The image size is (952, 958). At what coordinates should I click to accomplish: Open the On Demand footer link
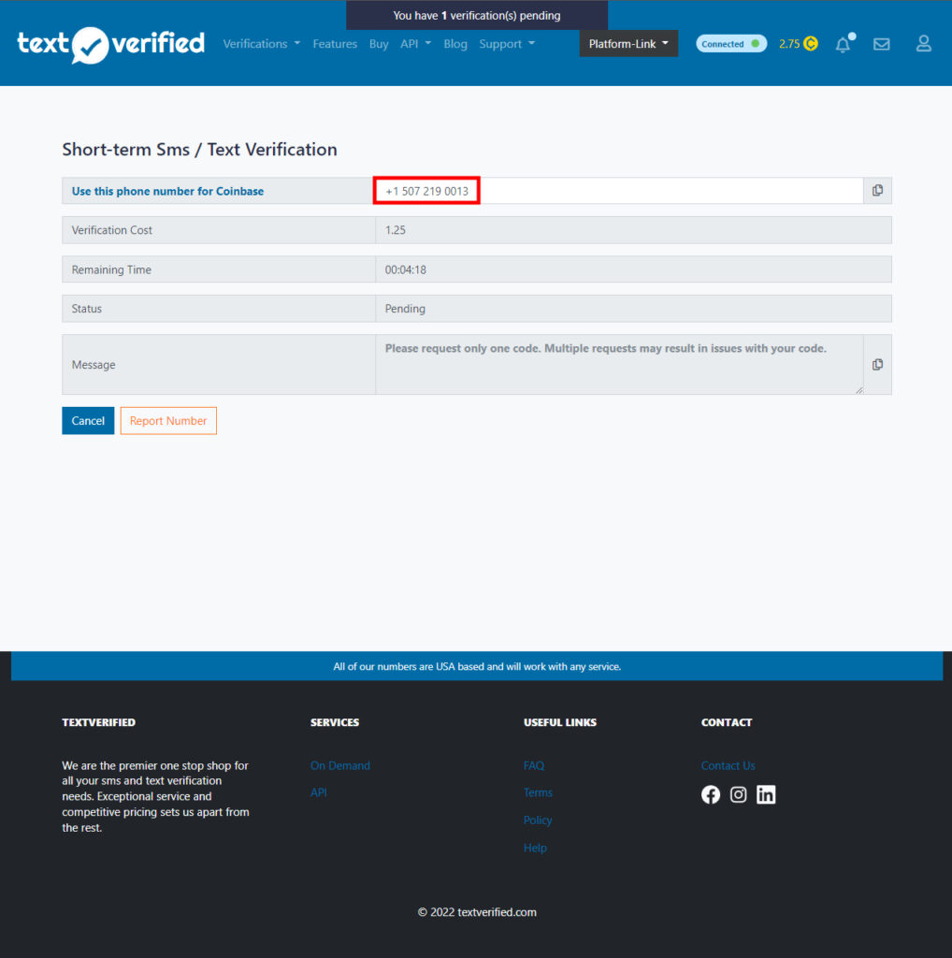[x=340, y=765]
